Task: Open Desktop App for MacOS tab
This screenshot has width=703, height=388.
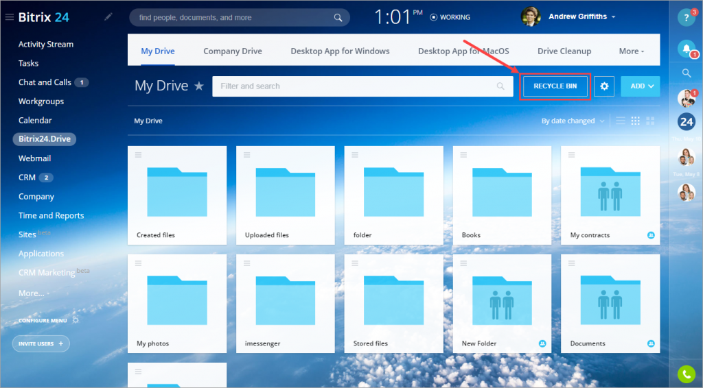Action: coord(463,51)
